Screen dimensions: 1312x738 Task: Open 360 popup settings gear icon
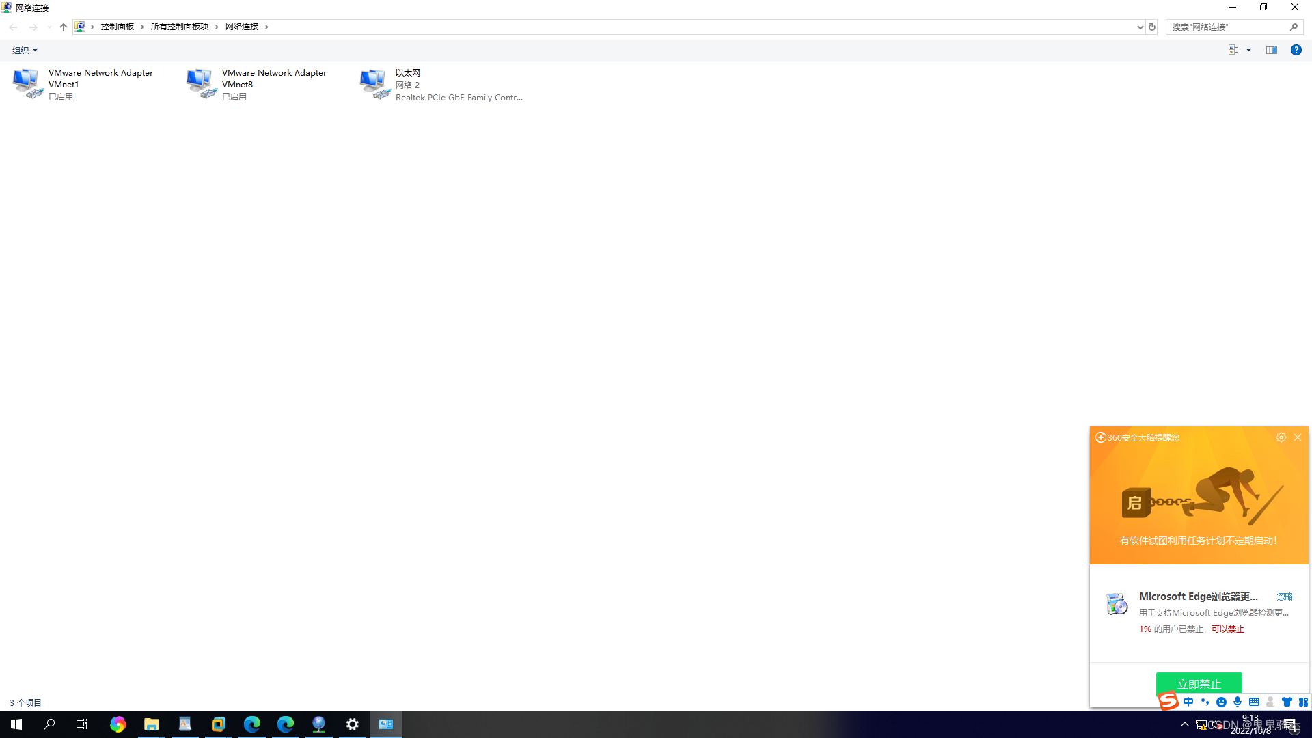(1281, 437)
